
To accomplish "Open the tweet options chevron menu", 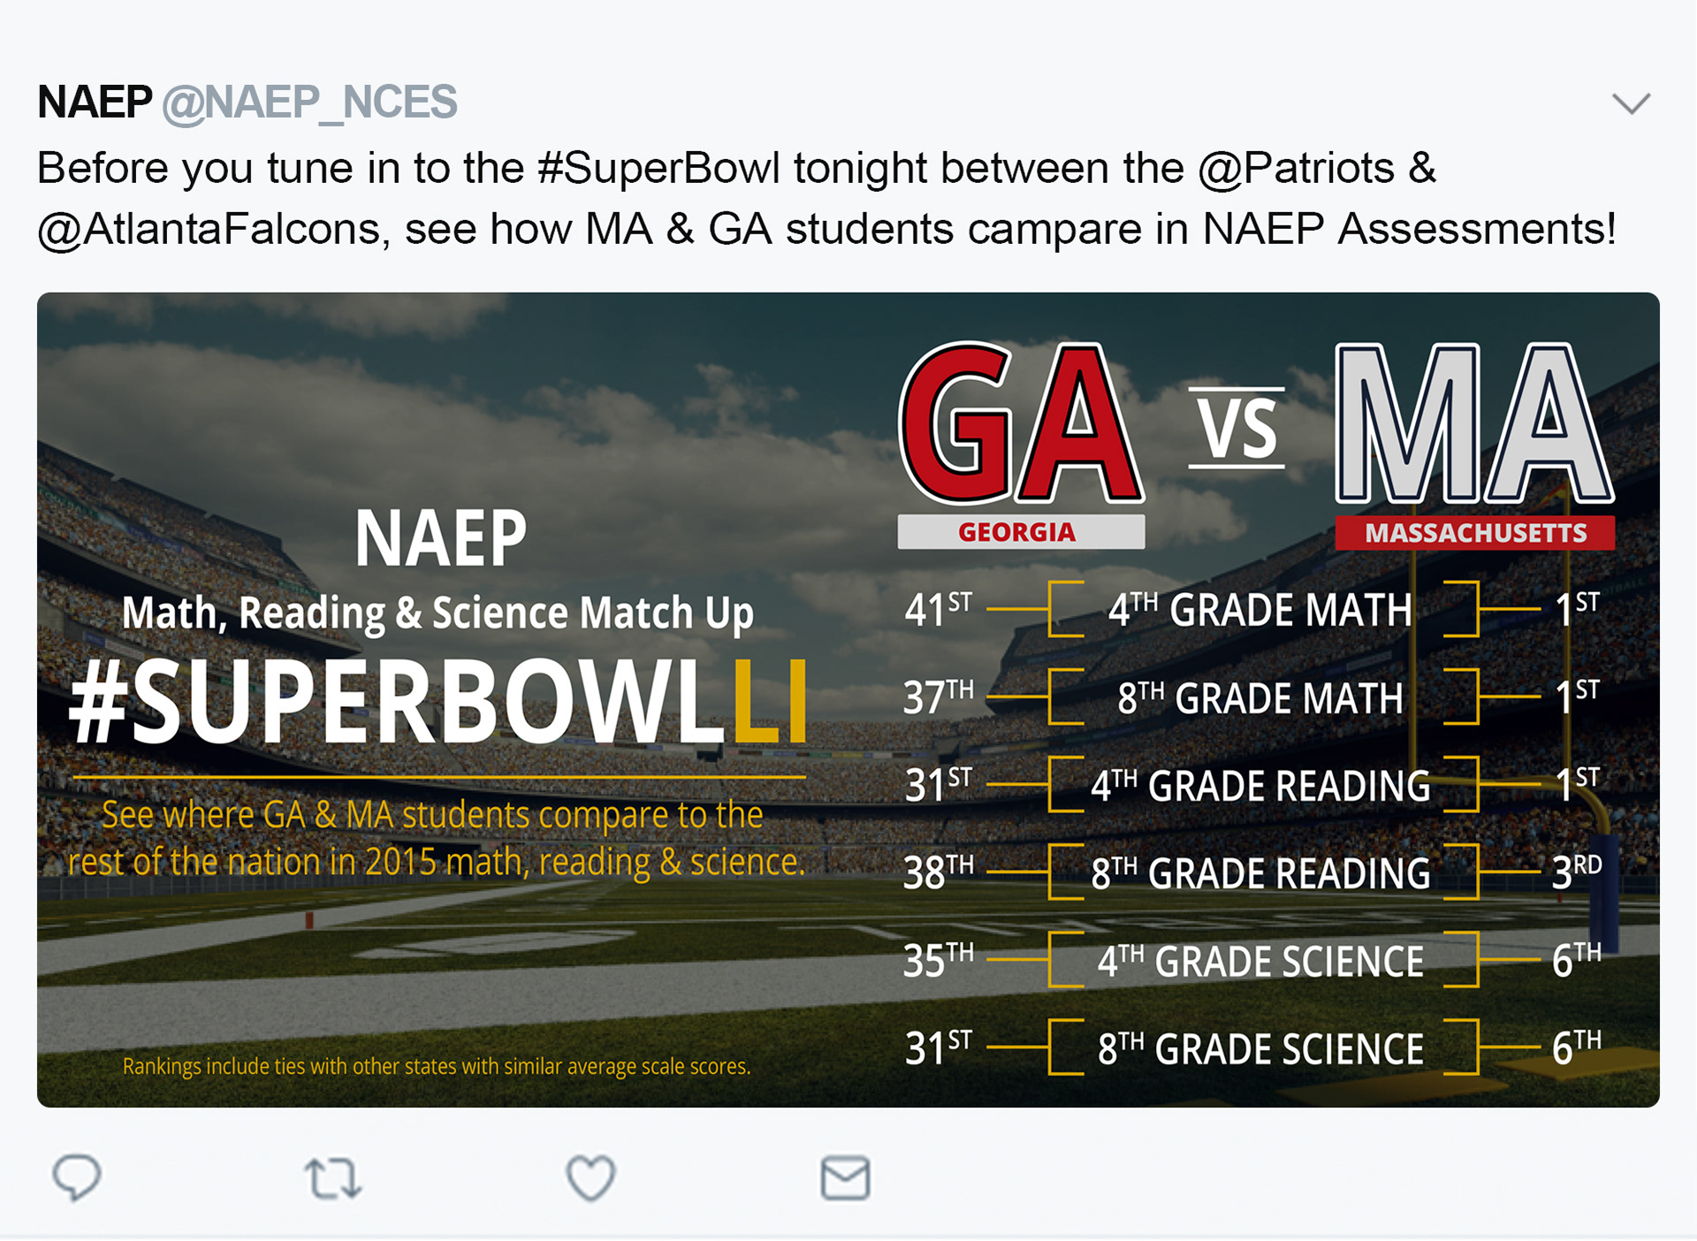I will [1631, 103].
